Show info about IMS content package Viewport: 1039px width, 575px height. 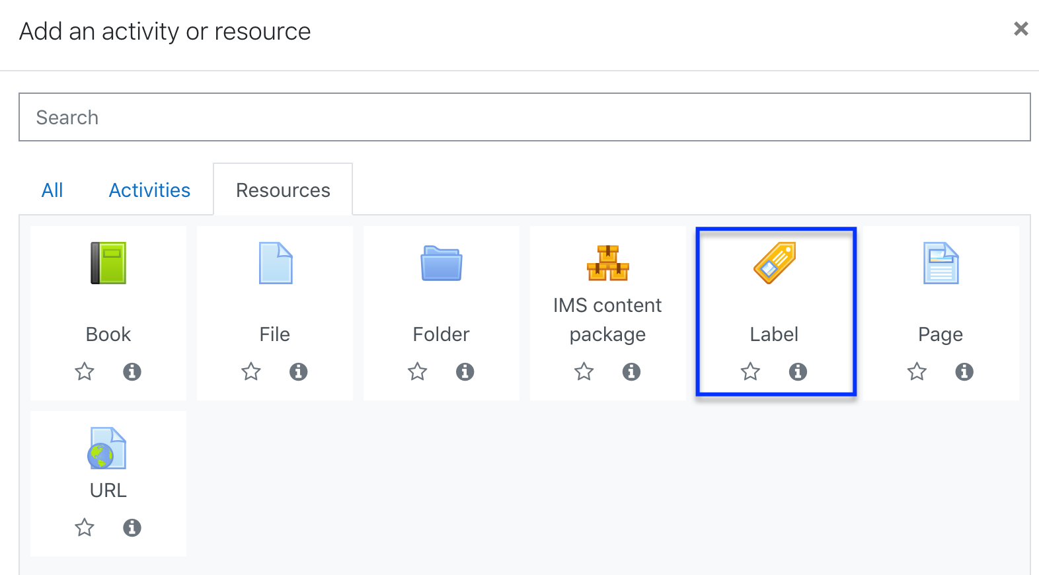tap(632, 371)
